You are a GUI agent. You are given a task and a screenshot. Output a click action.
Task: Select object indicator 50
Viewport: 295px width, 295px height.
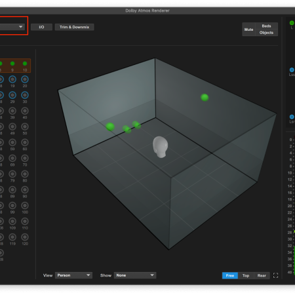pyautogui.click(x=25, y=127)
